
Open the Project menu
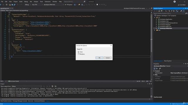(x=16, y=2)
